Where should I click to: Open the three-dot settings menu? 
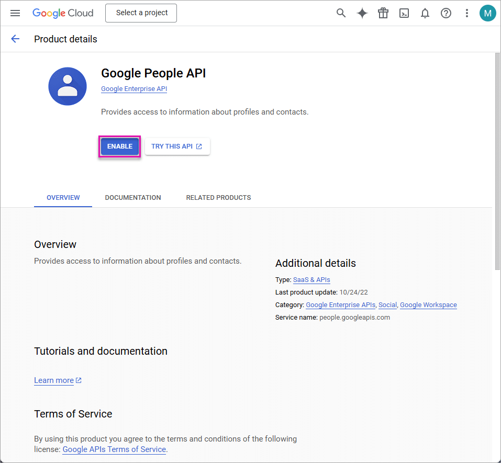pos(467,13)
